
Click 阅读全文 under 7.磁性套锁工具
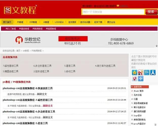point(48,106)
